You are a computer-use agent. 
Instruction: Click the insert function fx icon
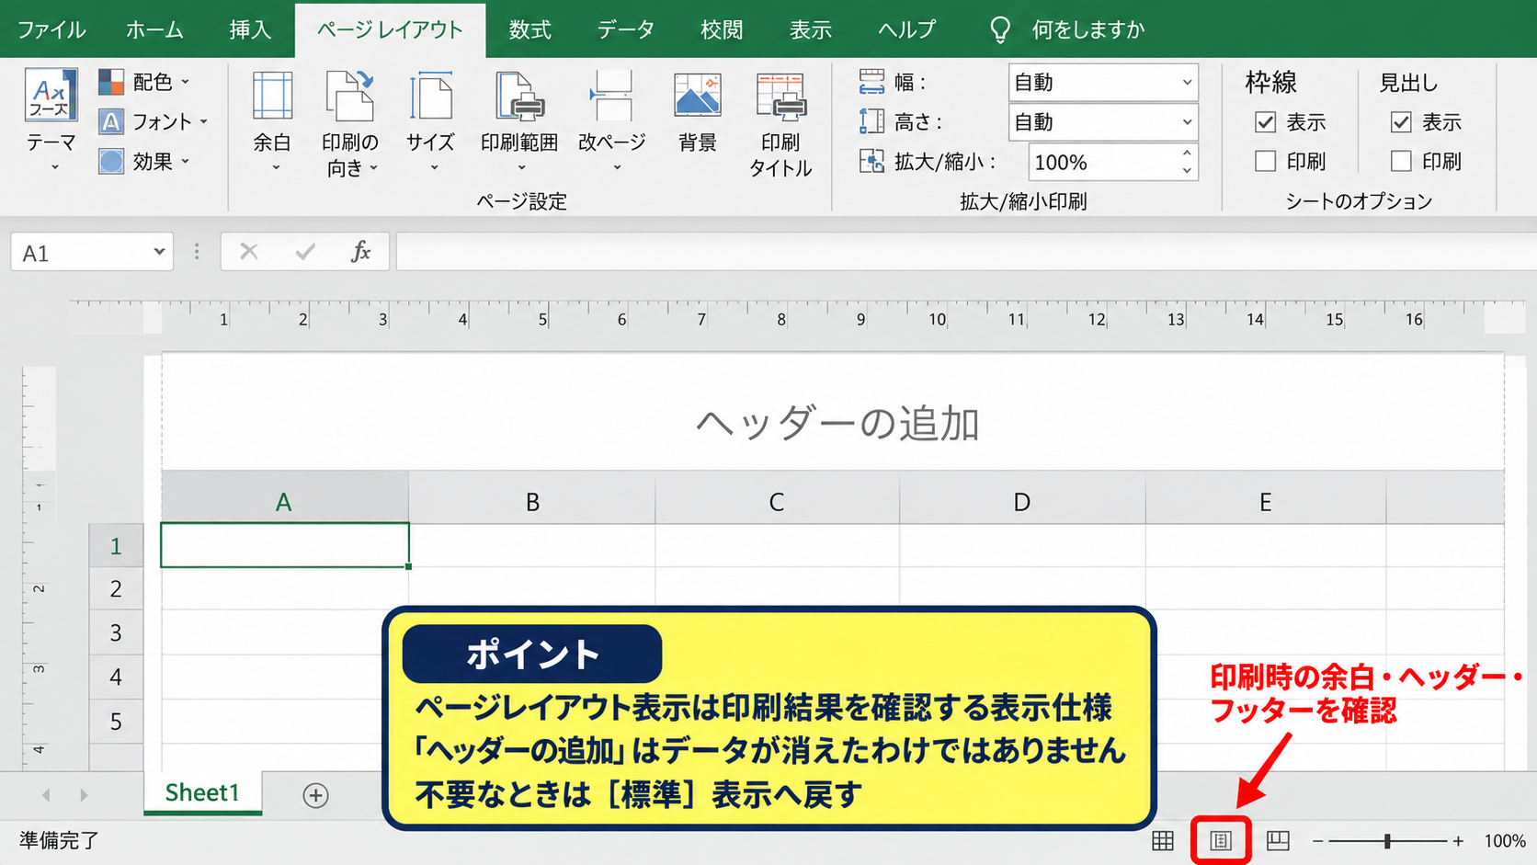pyautogui.click(x=360, y=252)
